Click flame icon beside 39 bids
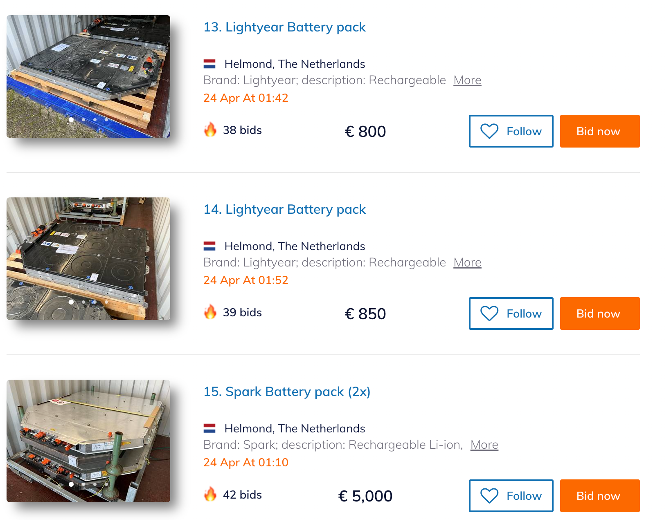671x526 pixels. coord(210,312)
